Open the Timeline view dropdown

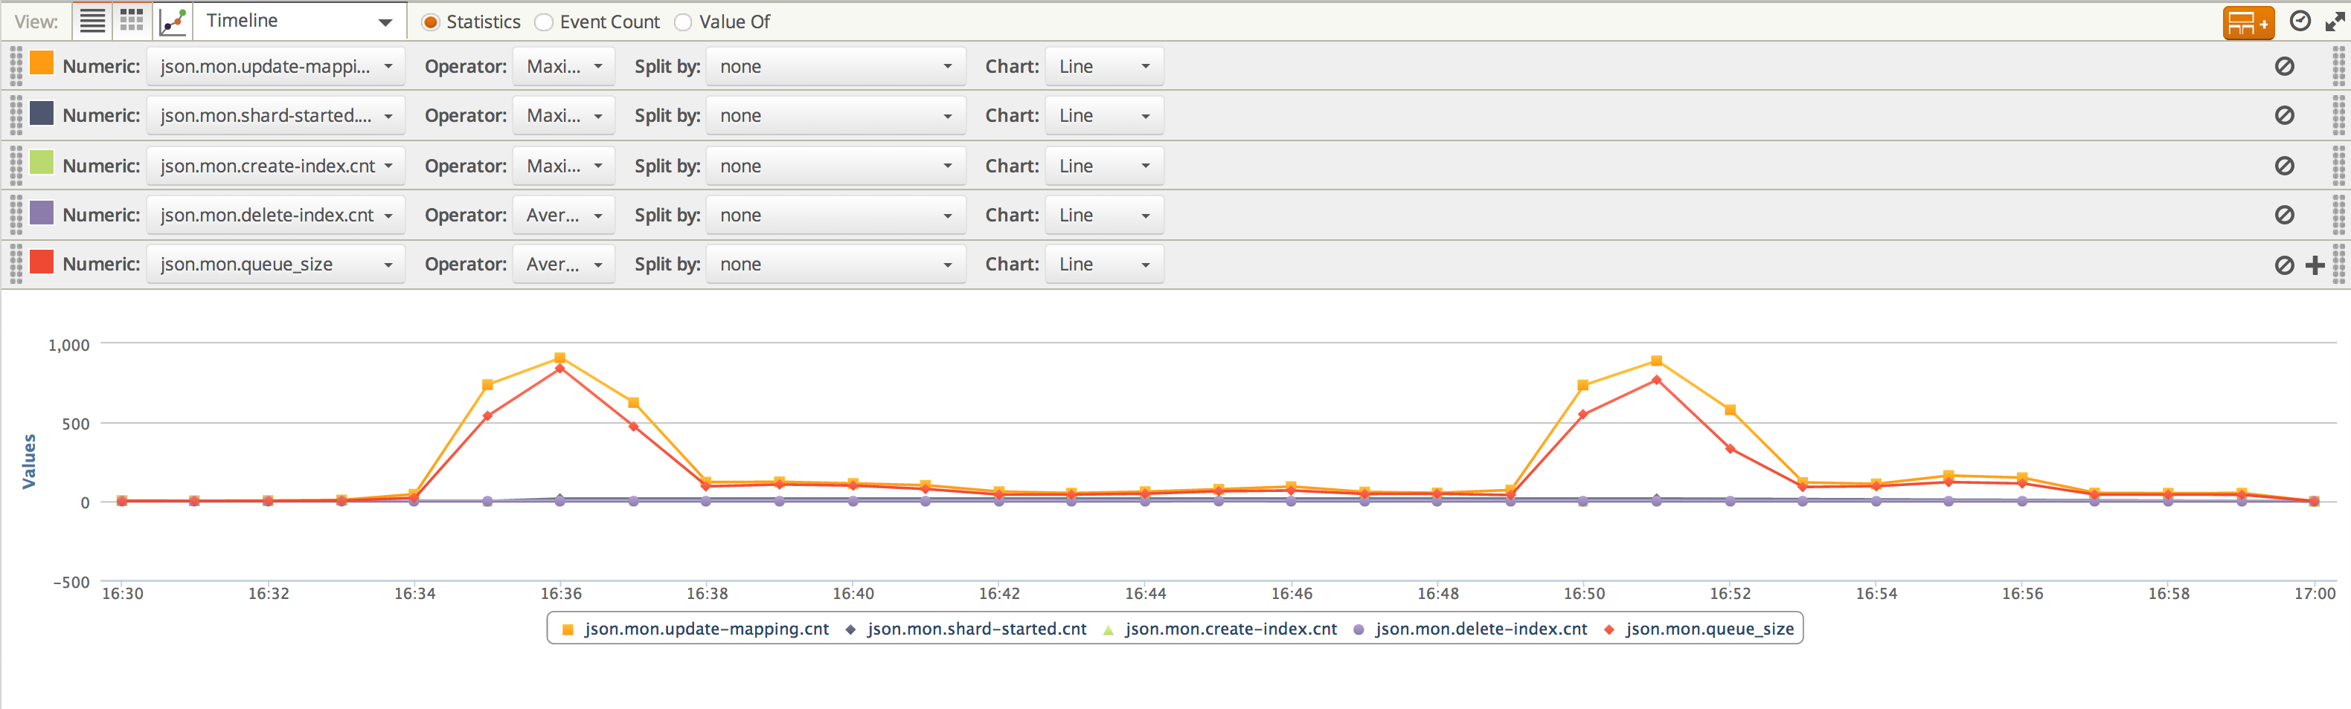tap(299, 21)
